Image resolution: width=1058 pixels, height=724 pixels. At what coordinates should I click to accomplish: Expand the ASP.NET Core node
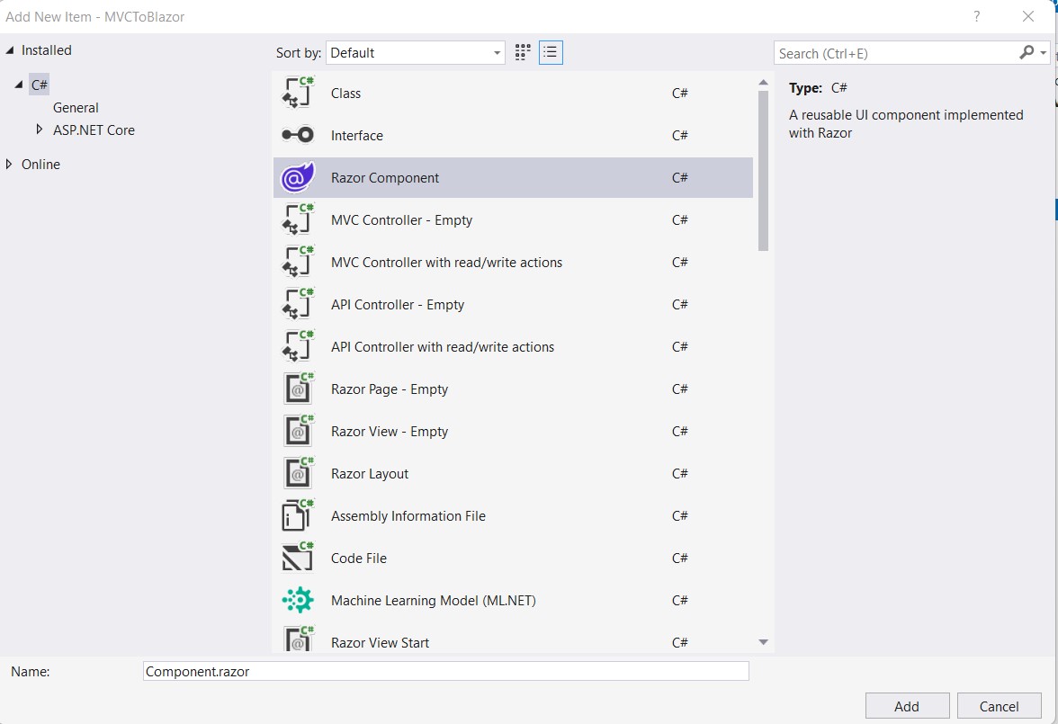coord(40,130)
